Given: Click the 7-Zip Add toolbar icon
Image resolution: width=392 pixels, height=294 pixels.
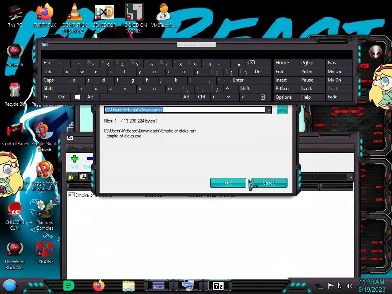Looking at the screenshot, I should pos(74,162).
